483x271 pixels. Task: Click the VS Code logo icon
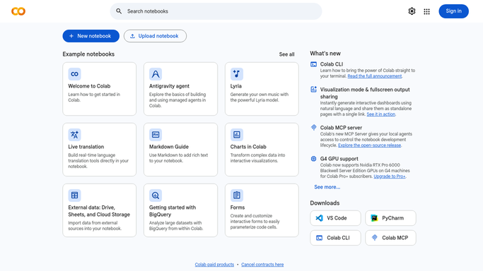click(319, 218)
